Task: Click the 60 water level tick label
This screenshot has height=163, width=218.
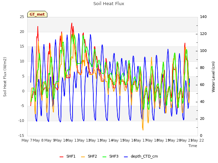Action: 202,85
